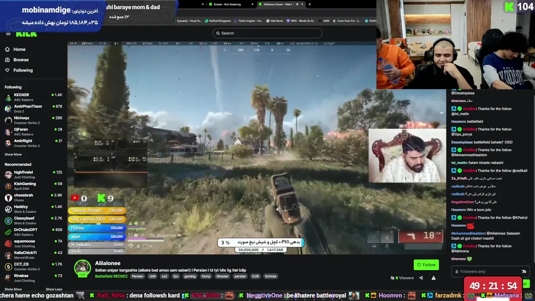The height and width of the screenshot is (301, 535).
Task: Click the magnifier icon in search bar
Action: pos(218,33)
